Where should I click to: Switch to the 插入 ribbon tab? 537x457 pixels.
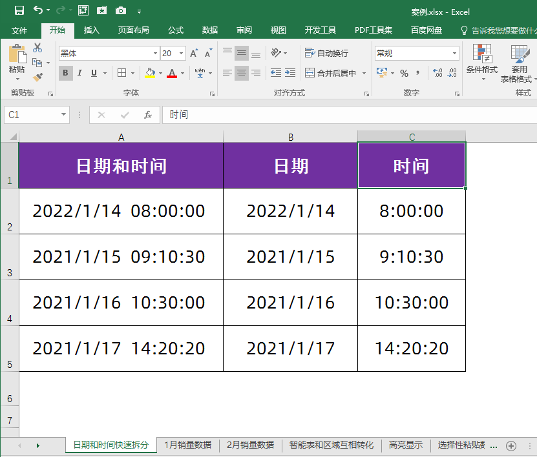pyautogui.click(x=92, y=30)
